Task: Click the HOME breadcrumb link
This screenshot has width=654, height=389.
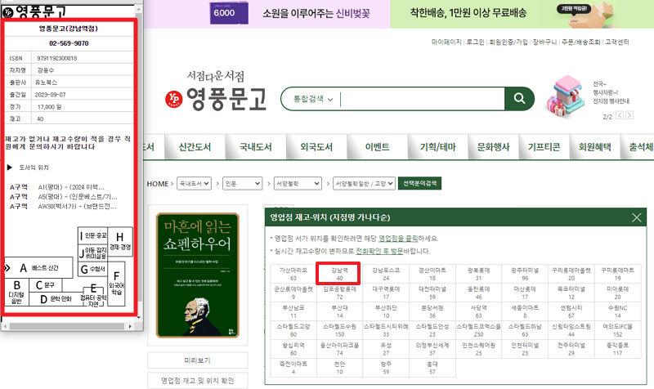Action: coord(158,183)
